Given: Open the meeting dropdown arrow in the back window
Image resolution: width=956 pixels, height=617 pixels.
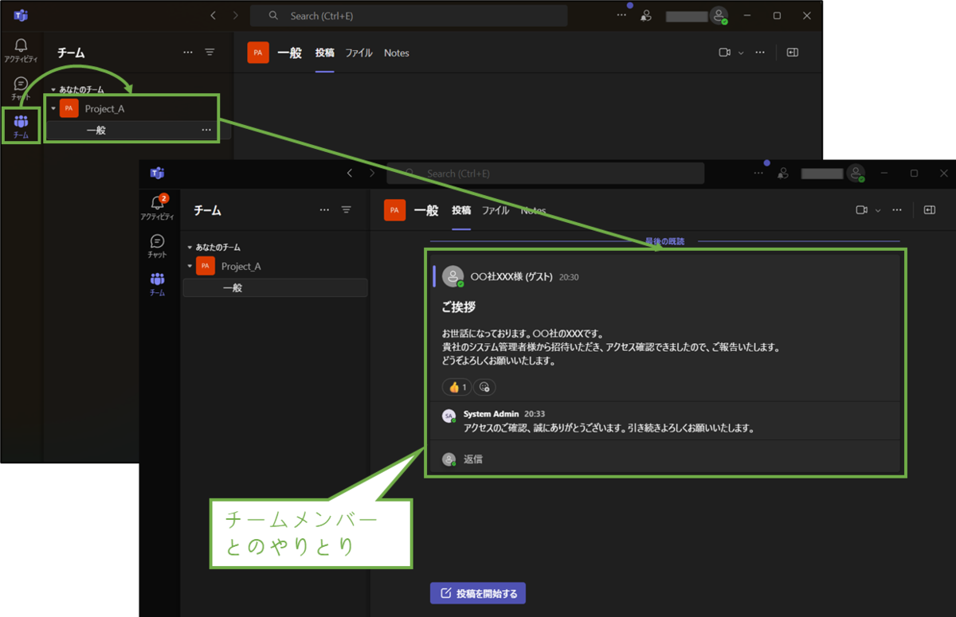Looking at the screenshot, I should 741,53.
